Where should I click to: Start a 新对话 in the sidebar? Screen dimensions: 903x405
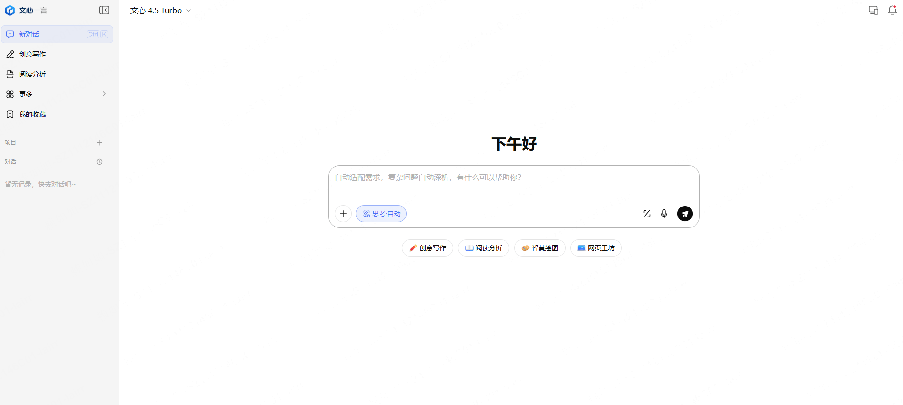point(57,34)
